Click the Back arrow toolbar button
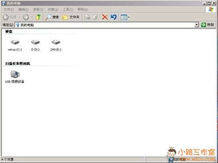Viewport: 218px width, 163px height. pyautogui.click(x=10, y=17)
